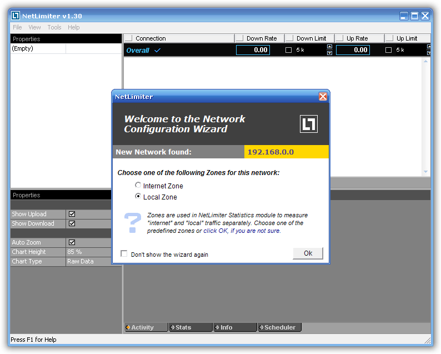This screenshot has height=354, width=441.
Task: Open the View menu
Action: (x=34, y=27)
